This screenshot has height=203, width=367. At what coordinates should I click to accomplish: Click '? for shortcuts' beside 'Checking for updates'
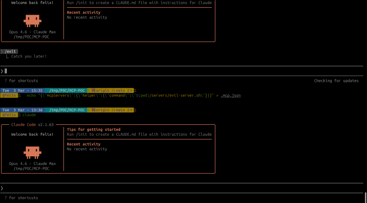pos(21,81)
